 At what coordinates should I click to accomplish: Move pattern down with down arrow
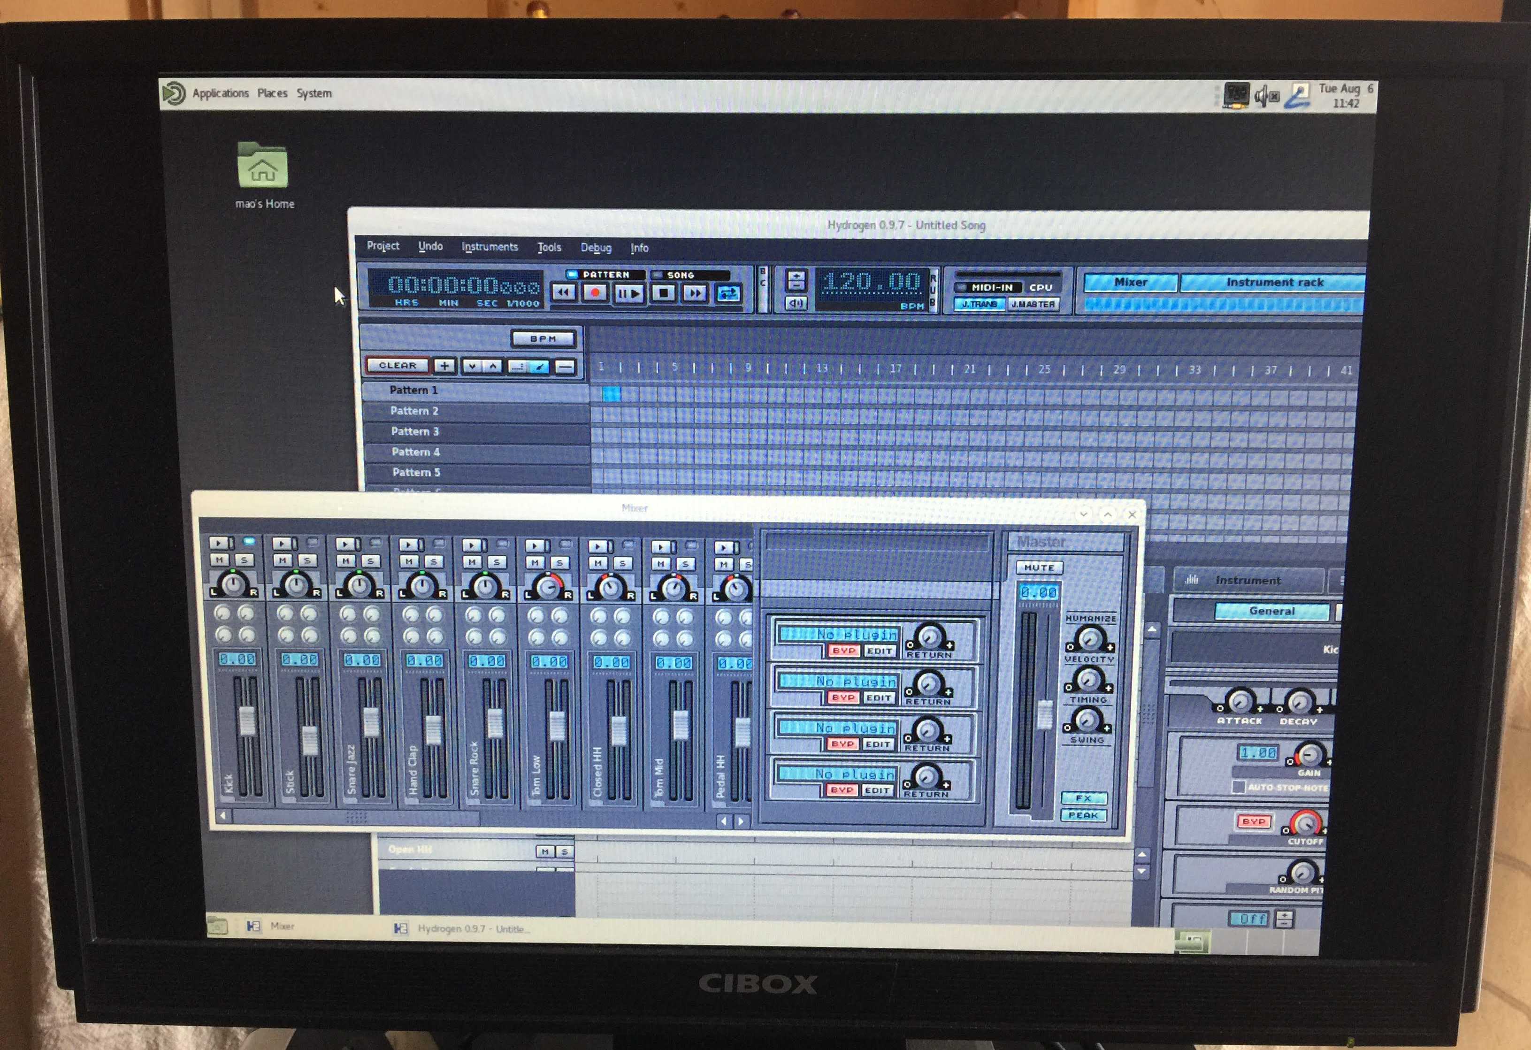pos(472,366)
